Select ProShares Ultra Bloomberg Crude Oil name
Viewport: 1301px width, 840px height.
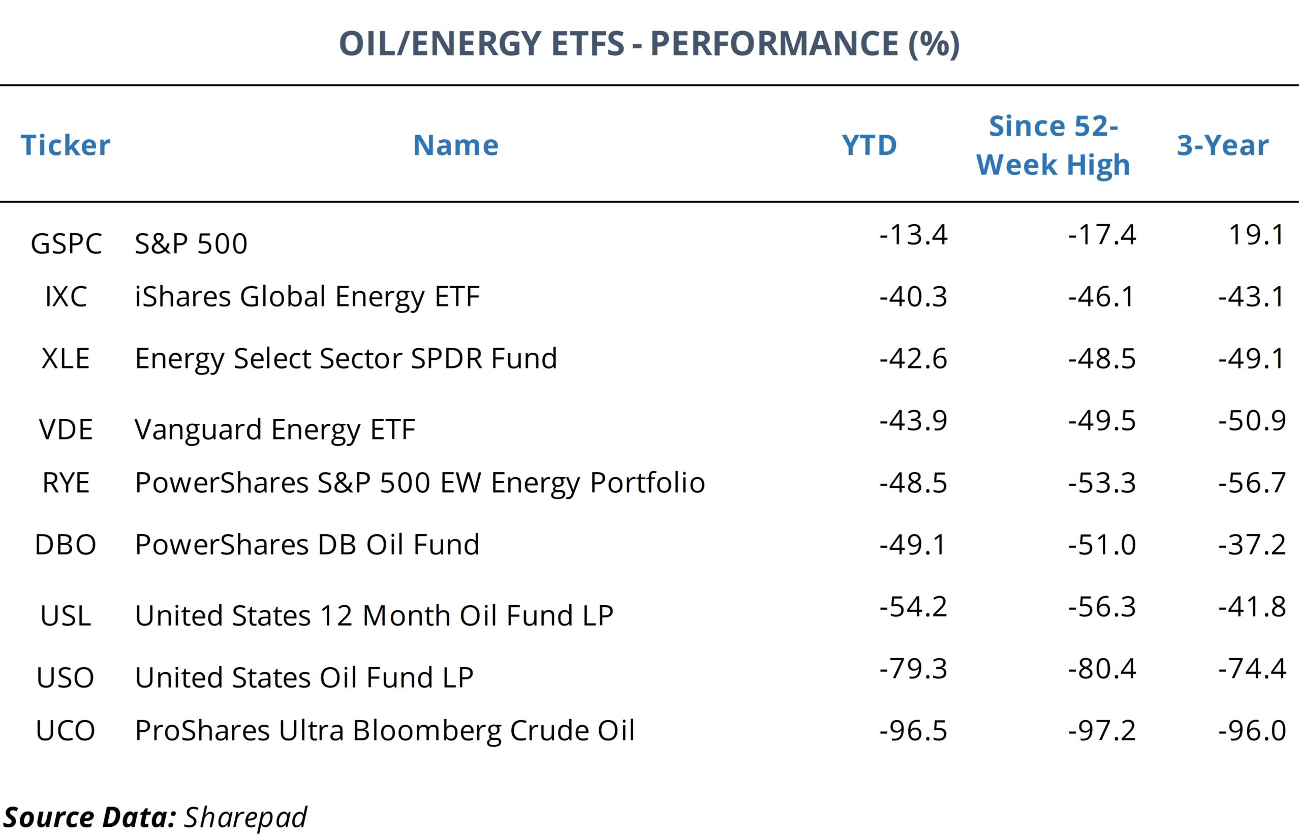point(385,730)
